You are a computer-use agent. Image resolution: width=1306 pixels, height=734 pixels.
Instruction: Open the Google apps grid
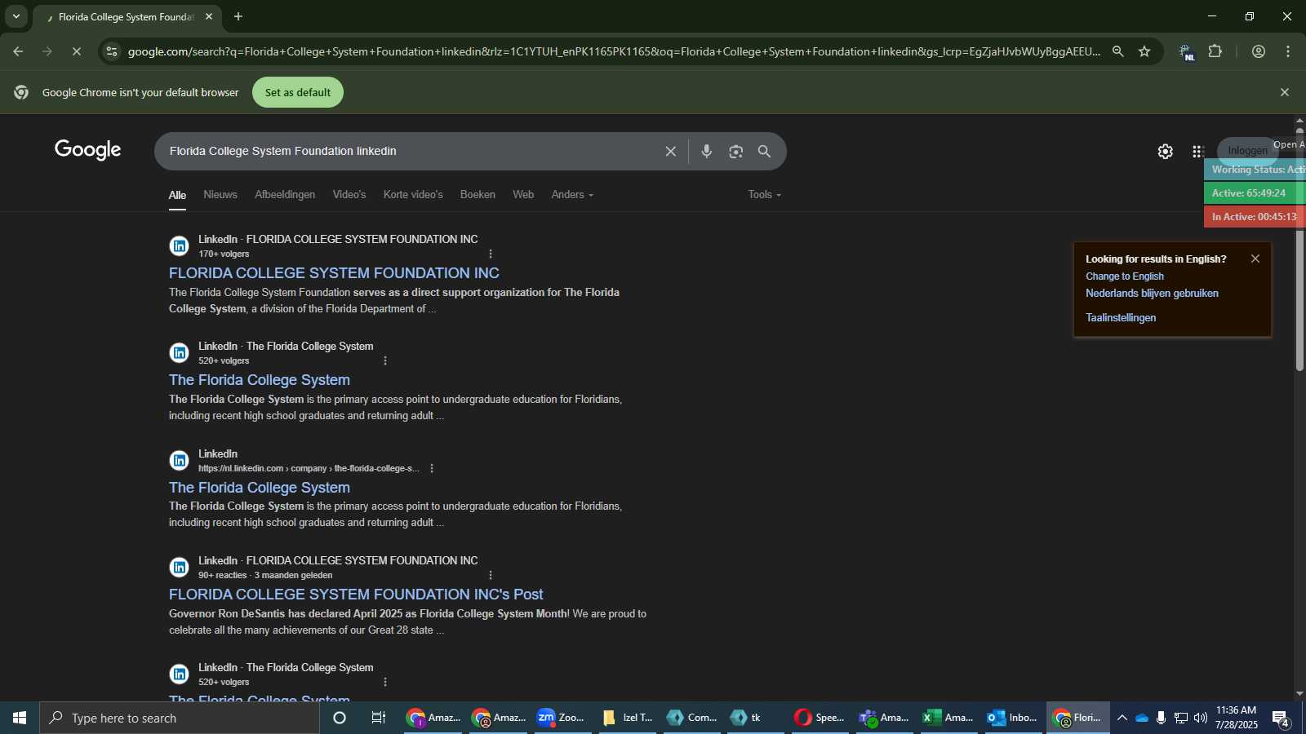1198,151
